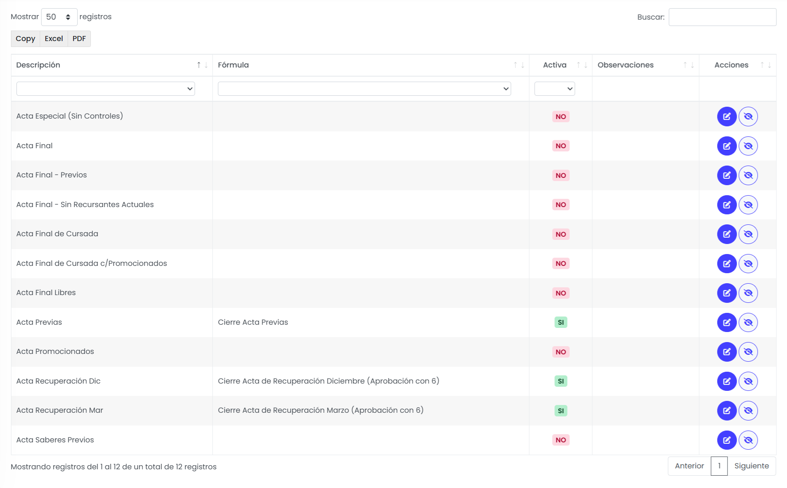Click edit icon for Acta Final row

[727, 146]
